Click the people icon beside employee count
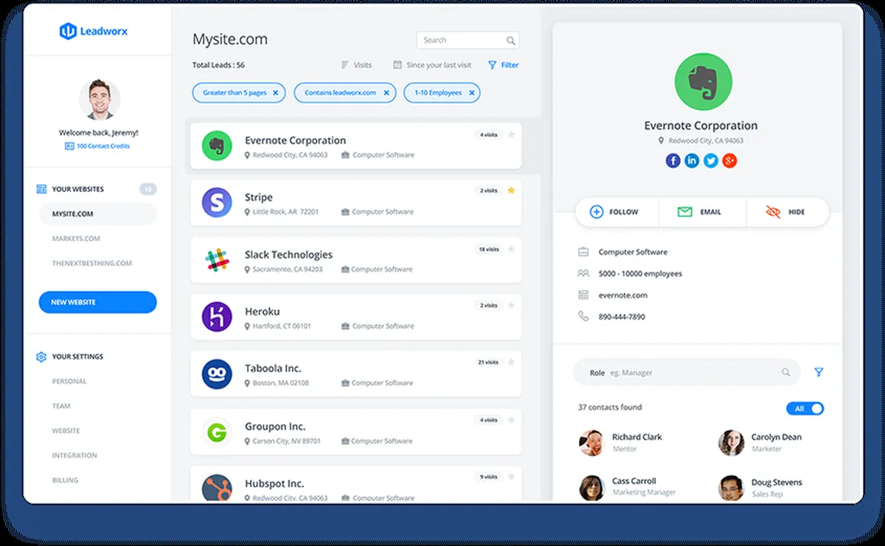Image resolution: width=885 pixels, height=546 pixels. click(583, 274)
